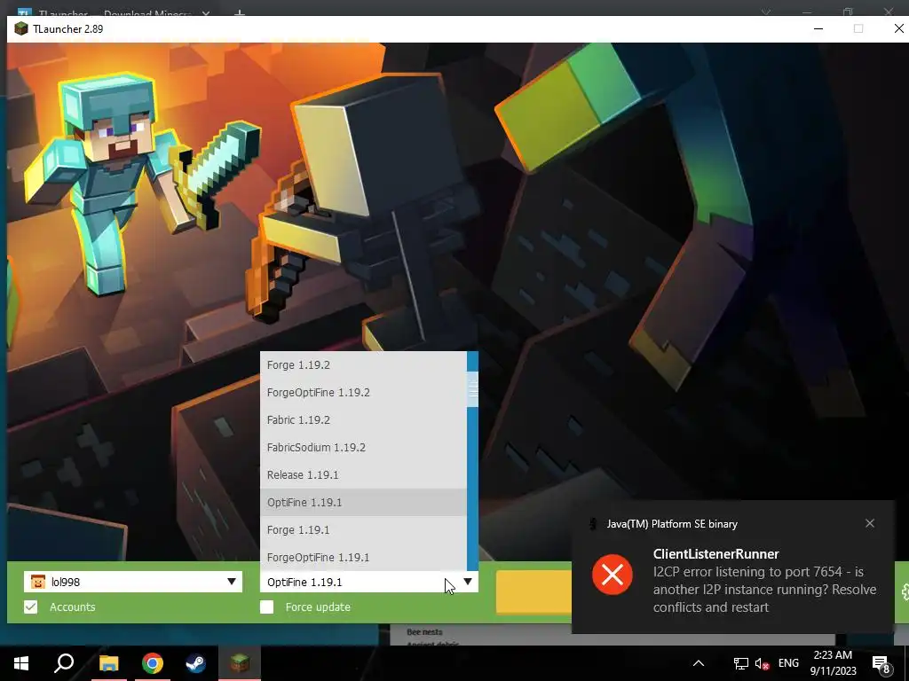Select Forge 1.19.1 from version list
This screenshot has height=681, width=909.
[363, 530]
